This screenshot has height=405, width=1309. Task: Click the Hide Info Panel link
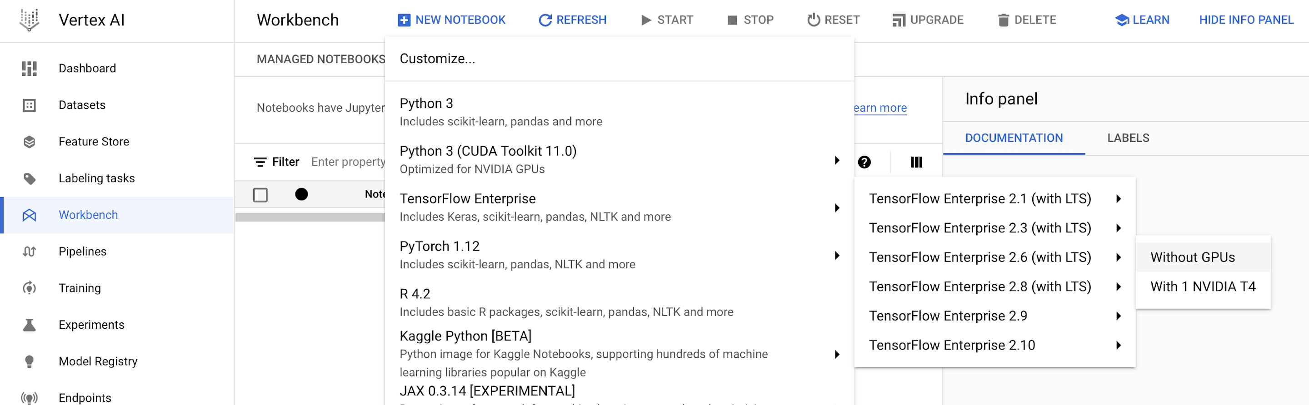point(1245,20)
